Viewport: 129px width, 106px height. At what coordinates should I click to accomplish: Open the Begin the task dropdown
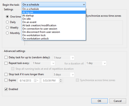click(x=54, y=5)
